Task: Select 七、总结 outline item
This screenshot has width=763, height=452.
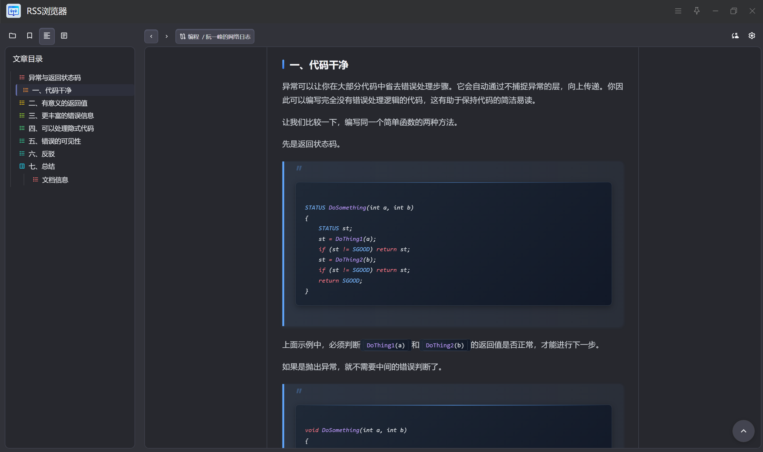Action: (x=42, y=167)
